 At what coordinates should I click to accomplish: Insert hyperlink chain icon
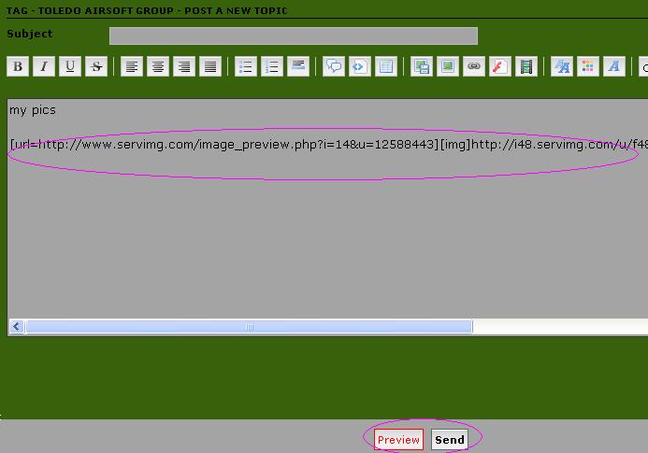474,66
